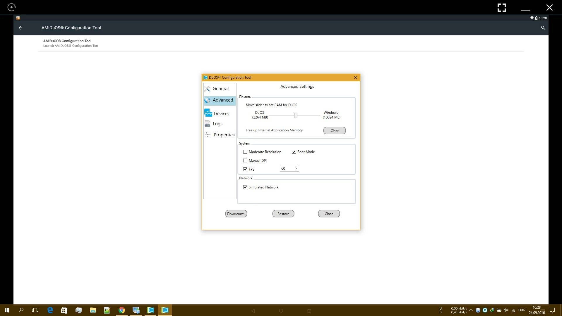Uncheck the FPS checkbox

[x=245, y=169]
